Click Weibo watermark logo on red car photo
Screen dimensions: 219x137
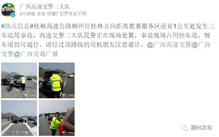26,95
